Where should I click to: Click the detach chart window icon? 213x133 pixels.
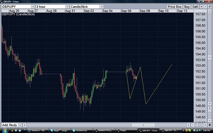pyautogui.click(x=210, y=7)
